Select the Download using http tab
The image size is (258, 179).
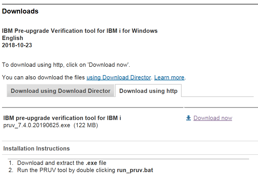(x=148, y=91)
